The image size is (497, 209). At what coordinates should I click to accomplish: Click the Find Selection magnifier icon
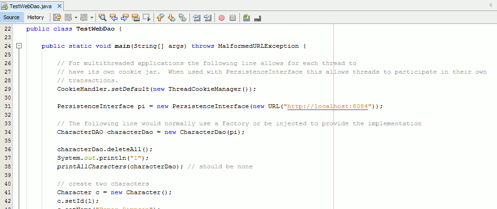[x=102, y=18]
